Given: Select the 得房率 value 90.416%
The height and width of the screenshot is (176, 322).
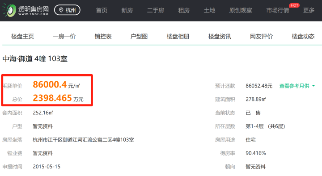Looking at the screenshot, I should coord(256,153).
